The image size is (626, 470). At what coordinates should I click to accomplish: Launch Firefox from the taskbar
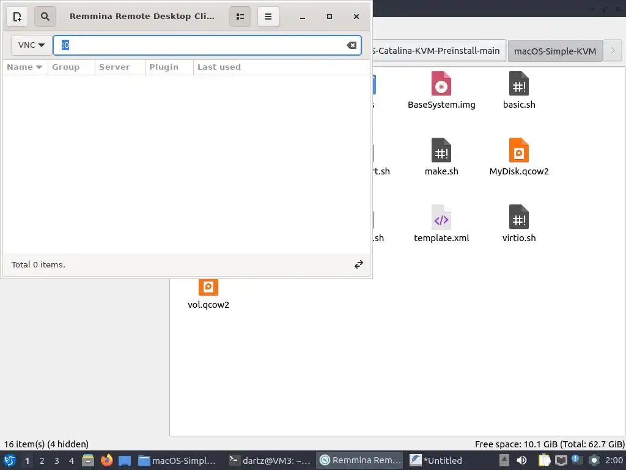point(106,460)
